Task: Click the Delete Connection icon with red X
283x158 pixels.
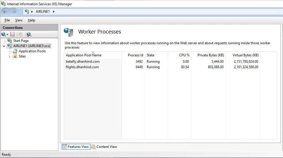Action: pyautogui.click(x=29, y=34)
